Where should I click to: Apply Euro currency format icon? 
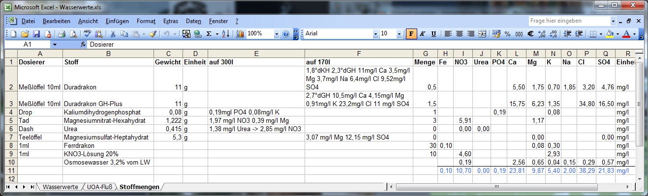click(x=530, y=34)
